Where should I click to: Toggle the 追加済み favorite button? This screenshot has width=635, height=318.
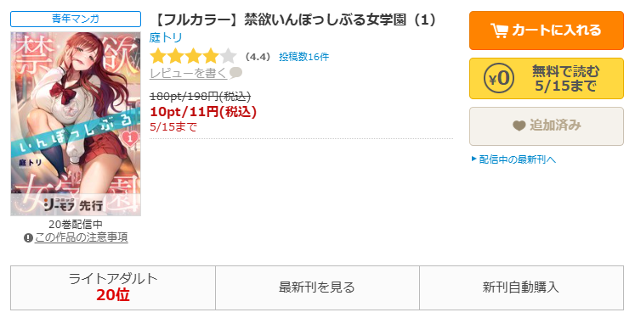547,126
